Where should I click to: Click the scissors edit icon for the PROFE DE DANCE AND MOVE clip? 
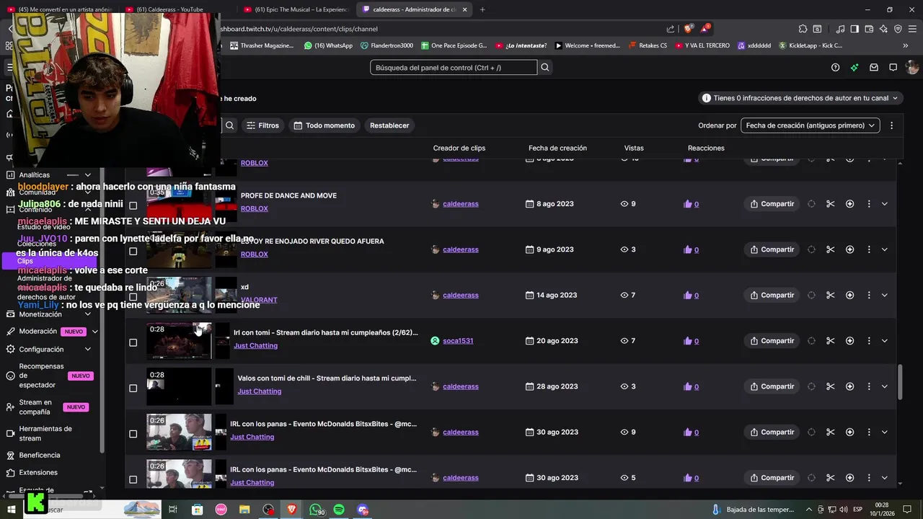(x=830, y=204)
